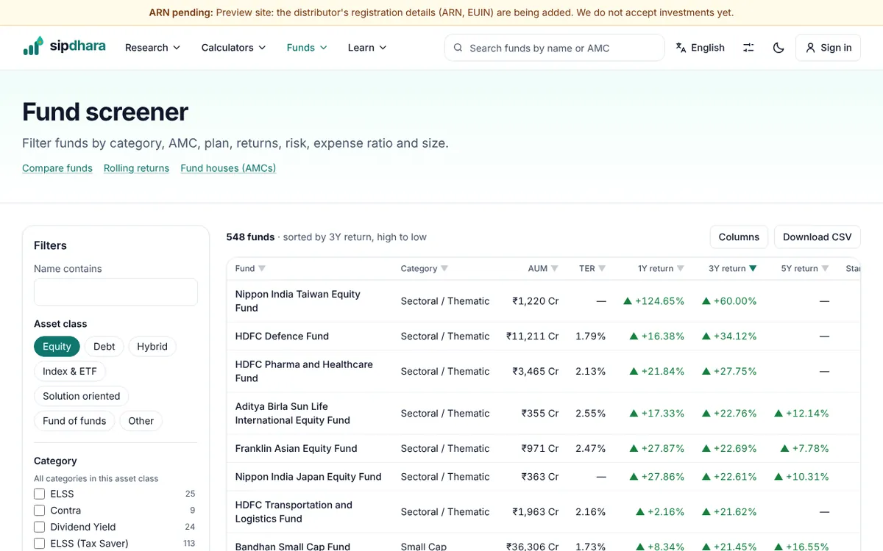Click the ARN pending banner text

(x=441, y=12)
